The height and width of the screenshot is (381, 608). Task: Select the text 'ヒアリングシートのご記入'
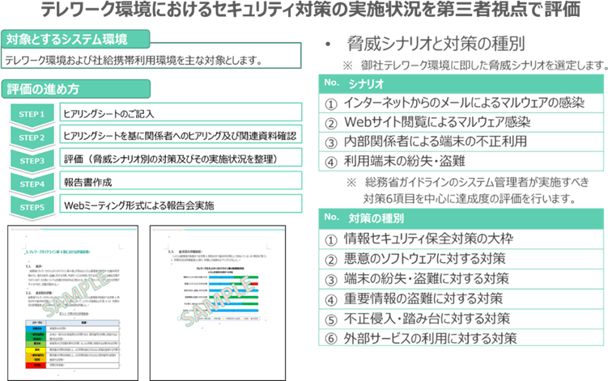(x=108, y=113)
